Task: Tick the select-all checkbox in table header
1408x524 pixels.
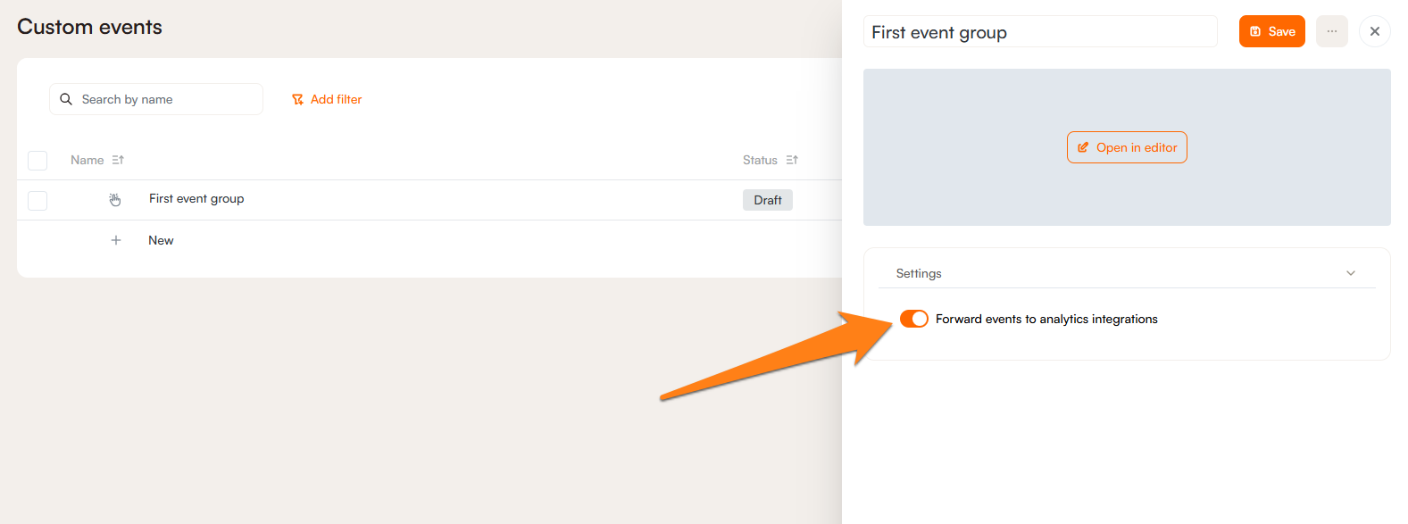Action: [x=37, y=161]
